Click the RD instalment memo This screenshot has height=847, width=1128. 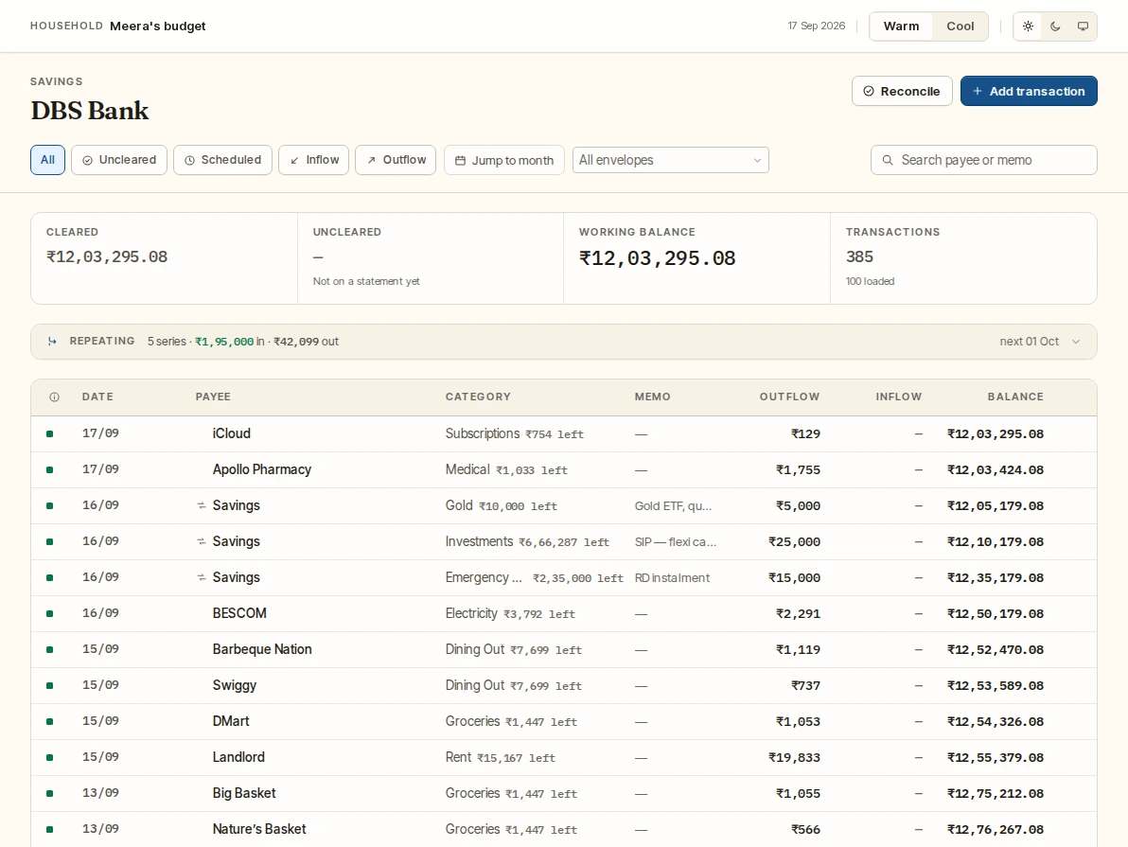(672, 578)
